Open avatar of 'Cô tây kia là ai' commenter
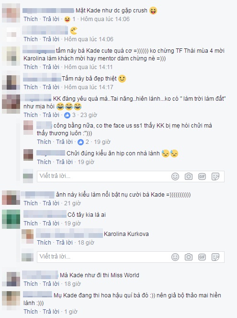The width and height of the screenshot is (237, 318). tap(11, 219)
